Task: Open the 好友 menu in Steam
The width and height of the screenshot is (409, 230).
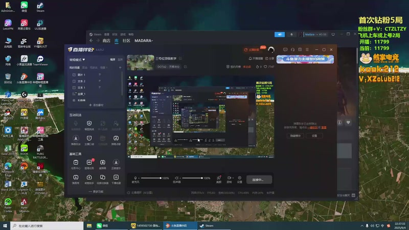Action: pyautogui.click(x=115, y=34)
